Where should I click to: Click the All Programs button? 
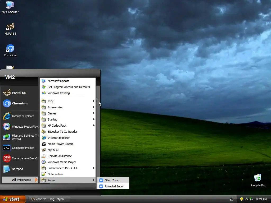(20, 180)
